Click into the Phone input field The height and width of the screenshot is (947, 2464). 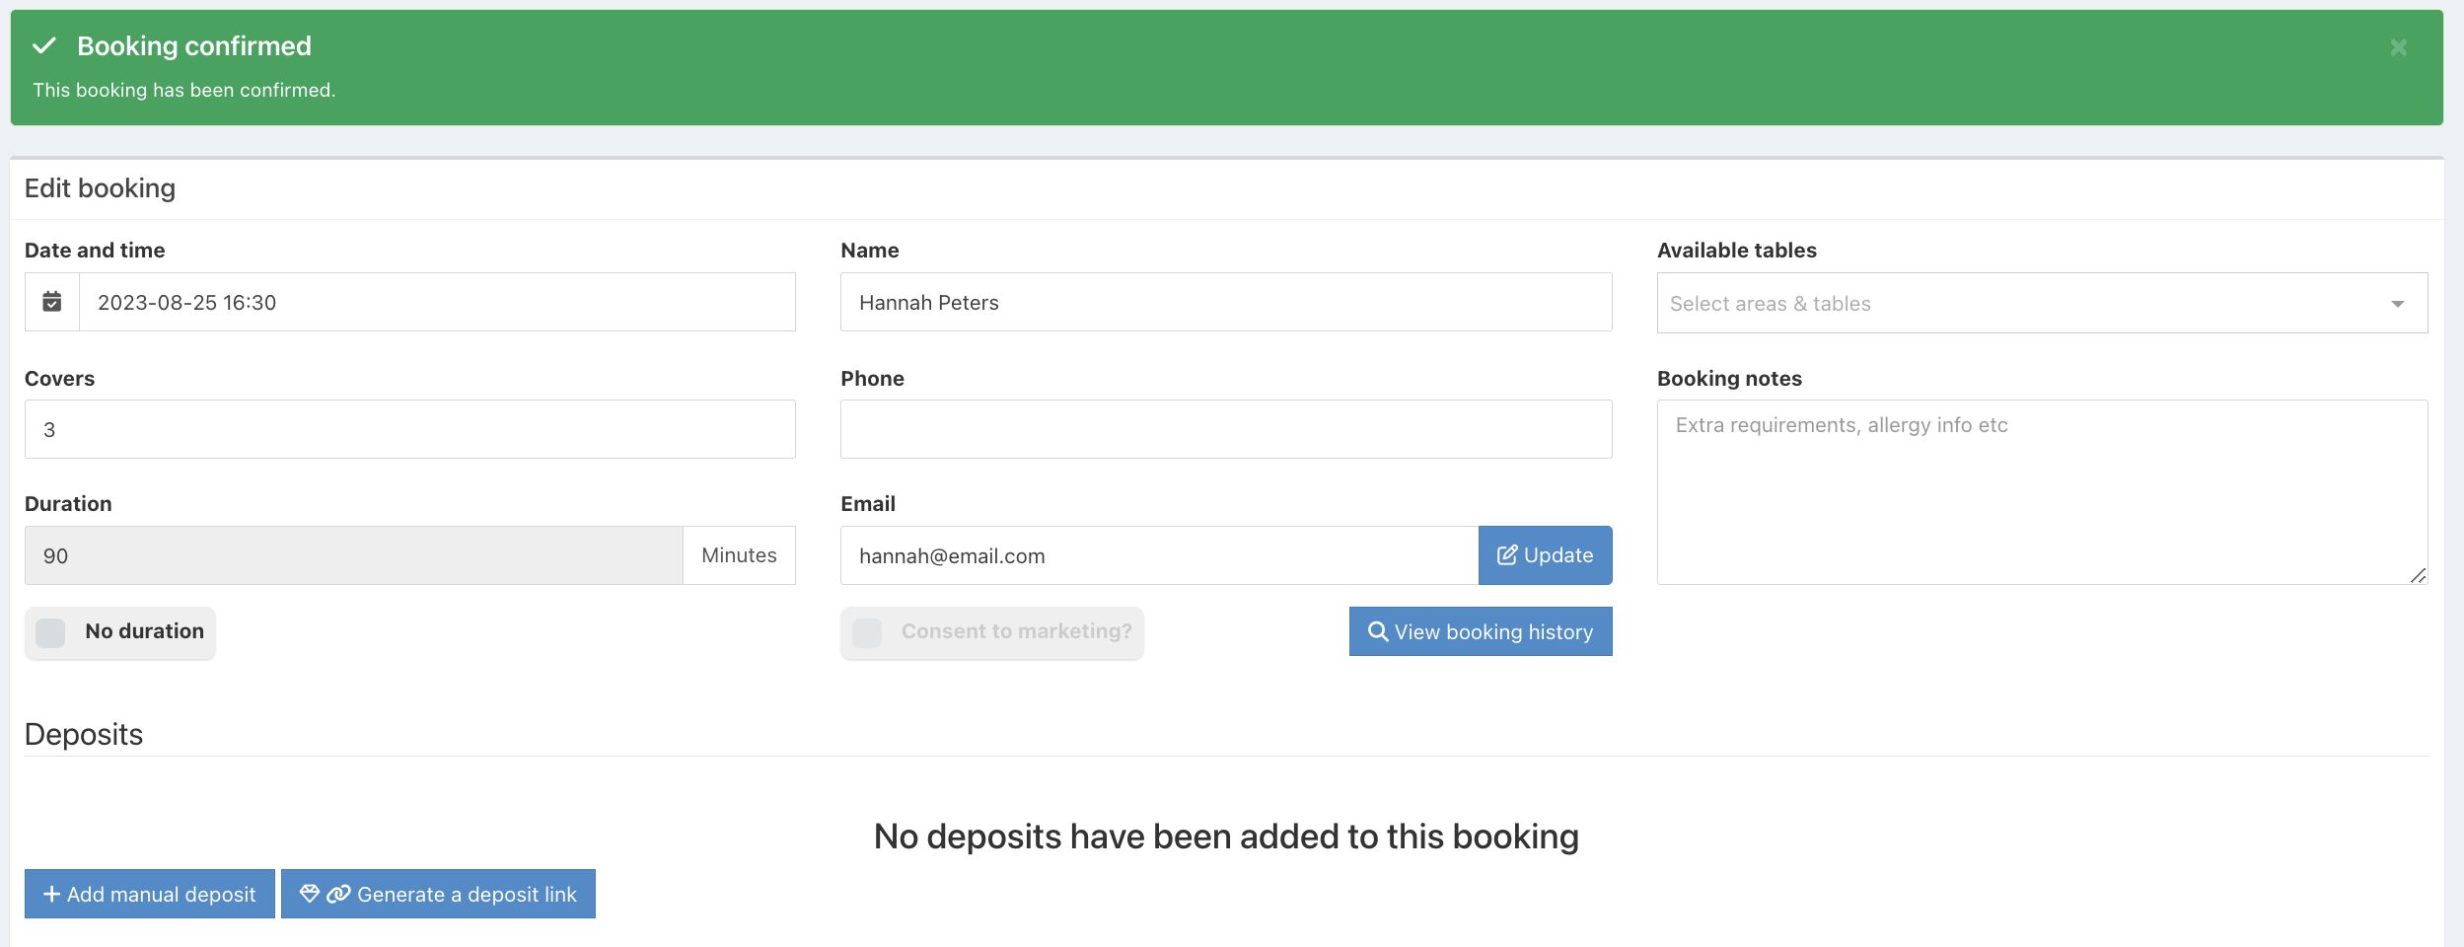[x=1226, y=429]
